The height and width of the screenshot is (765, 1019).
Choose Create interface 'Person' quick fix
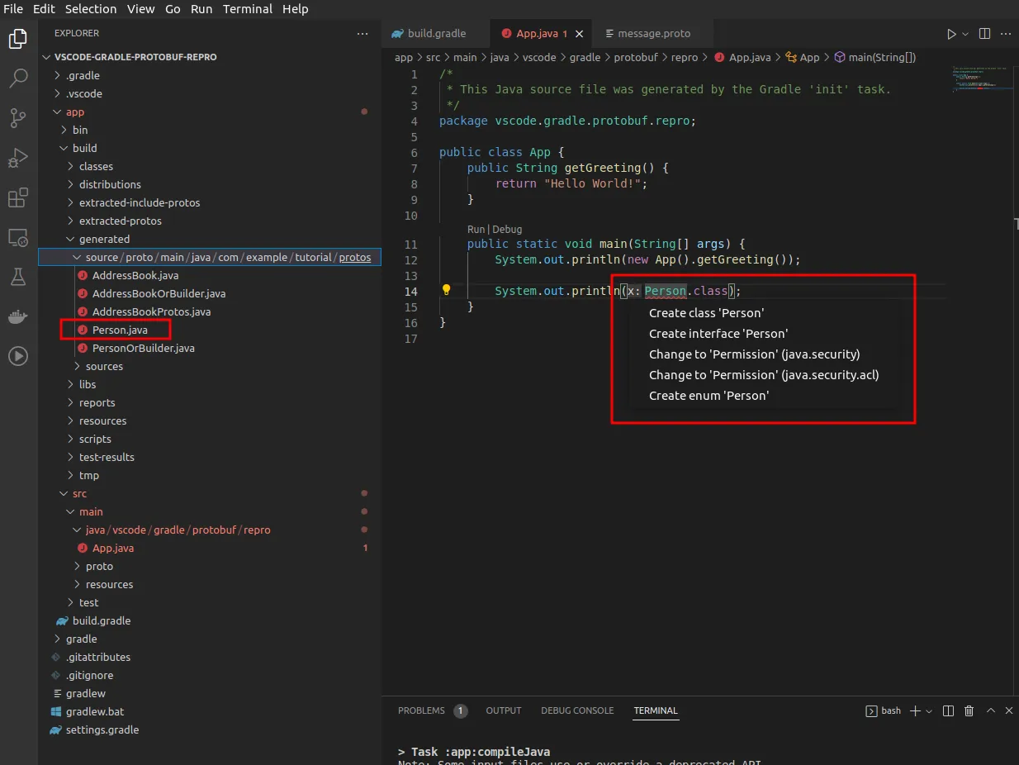point(718,334)
